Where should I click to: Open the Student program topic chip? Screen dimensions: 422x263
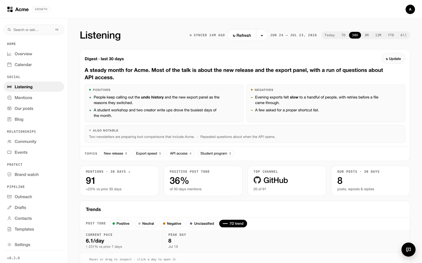[215, 153]
